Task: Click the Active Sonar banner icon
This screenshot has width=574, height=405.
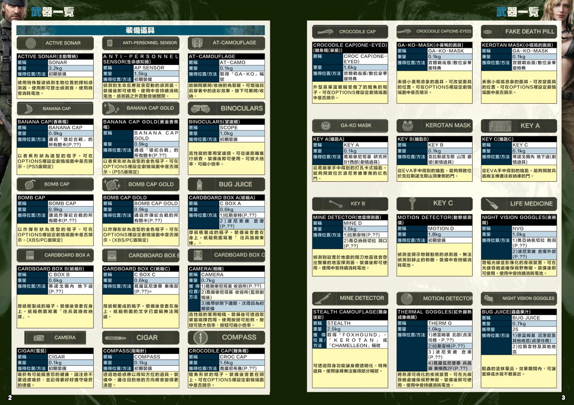Action: pyautogui.click(x=30, y=43)
